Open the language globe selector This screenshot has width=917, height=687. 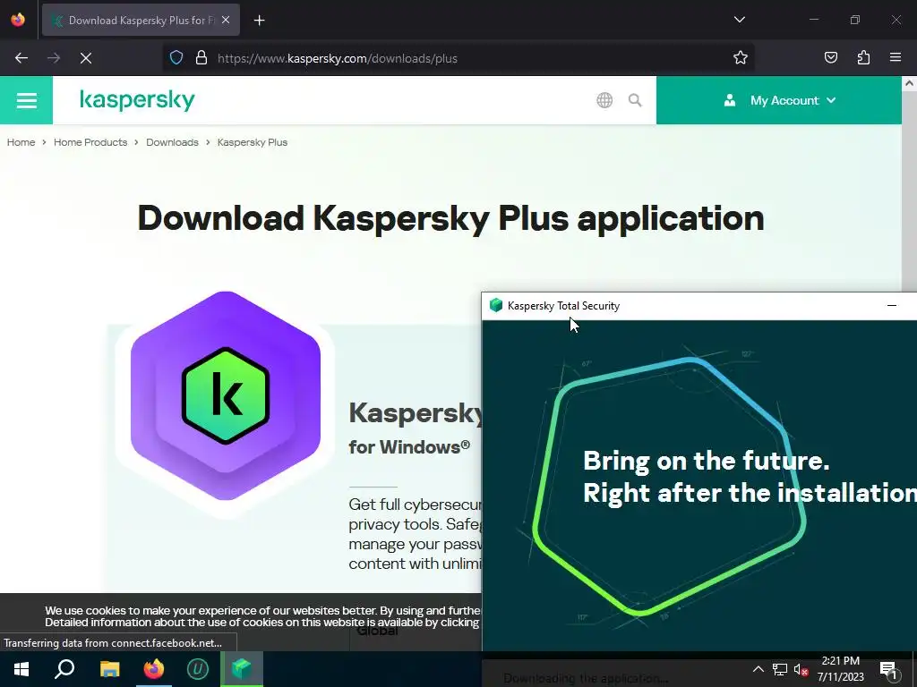pos(604,100)
